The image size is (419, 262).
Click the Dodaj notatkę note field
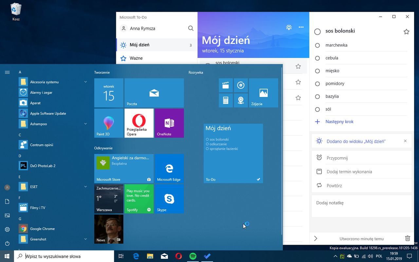click(361, 206)
